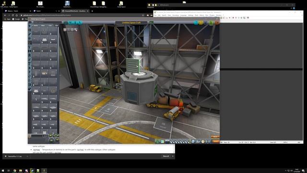Viewport: 307px width, 173px height.
Task: Open the Apps bookmark shortcut
Action: tap(8, 19)
